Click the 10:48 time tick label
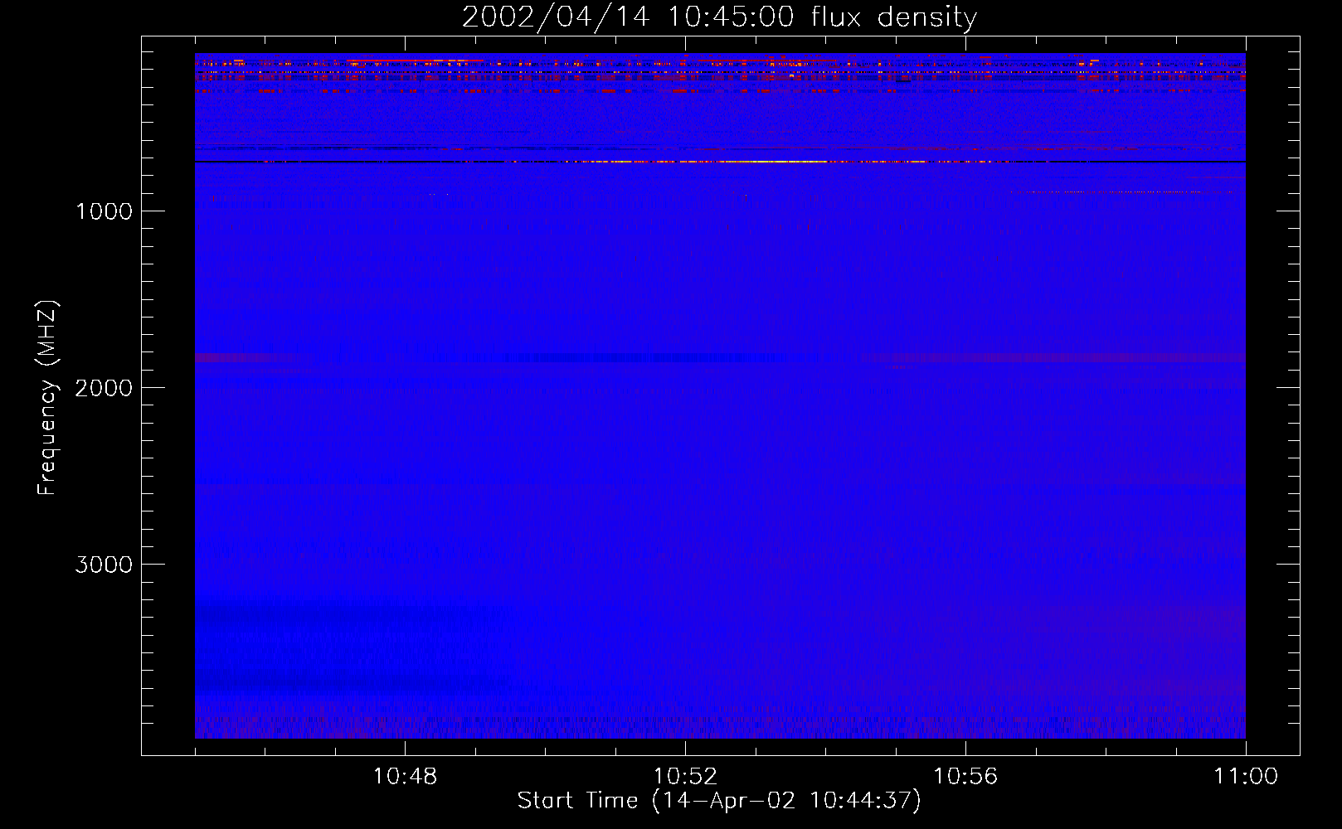 pos(405,777)
